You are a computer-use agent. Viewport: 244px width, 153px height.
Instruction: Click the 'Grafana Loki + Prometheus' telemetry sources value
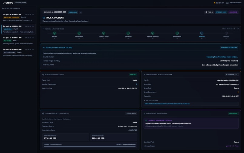point(127,126)
